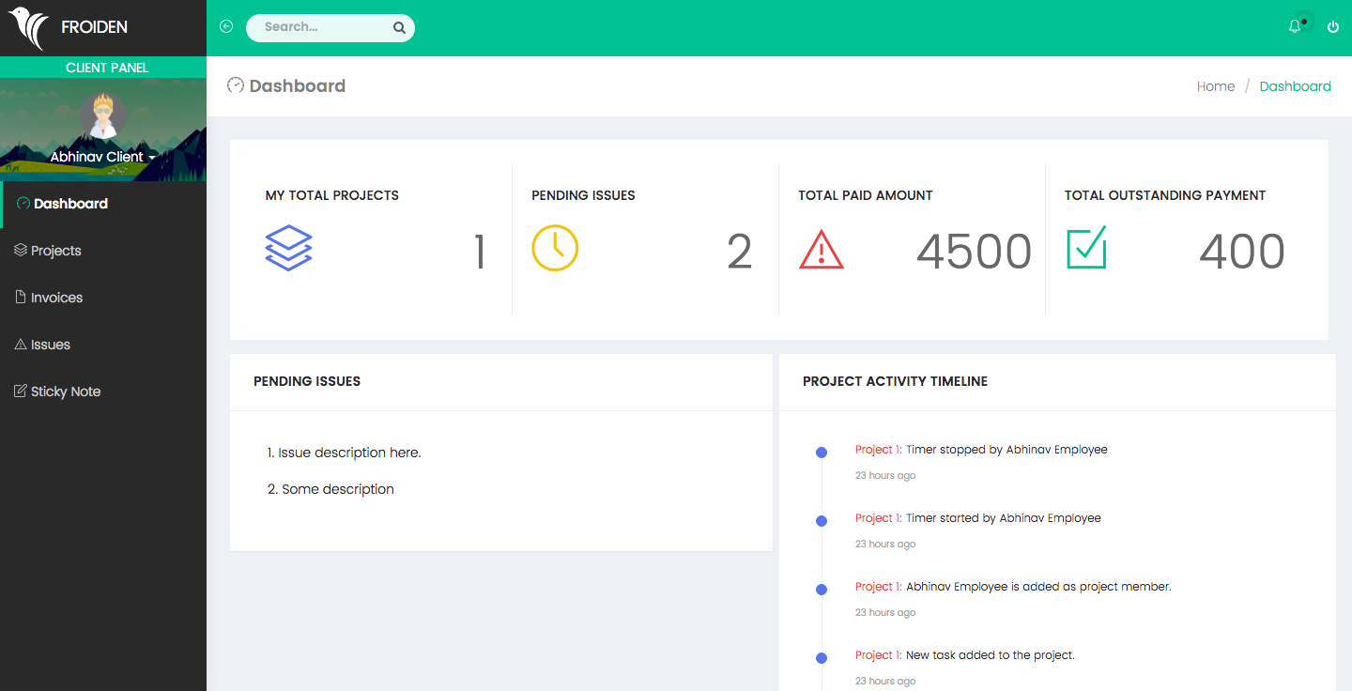The image size is (1352, 691).
Task: Click the green checkmark outstanding payment icon
Action: coord(1086,248)
